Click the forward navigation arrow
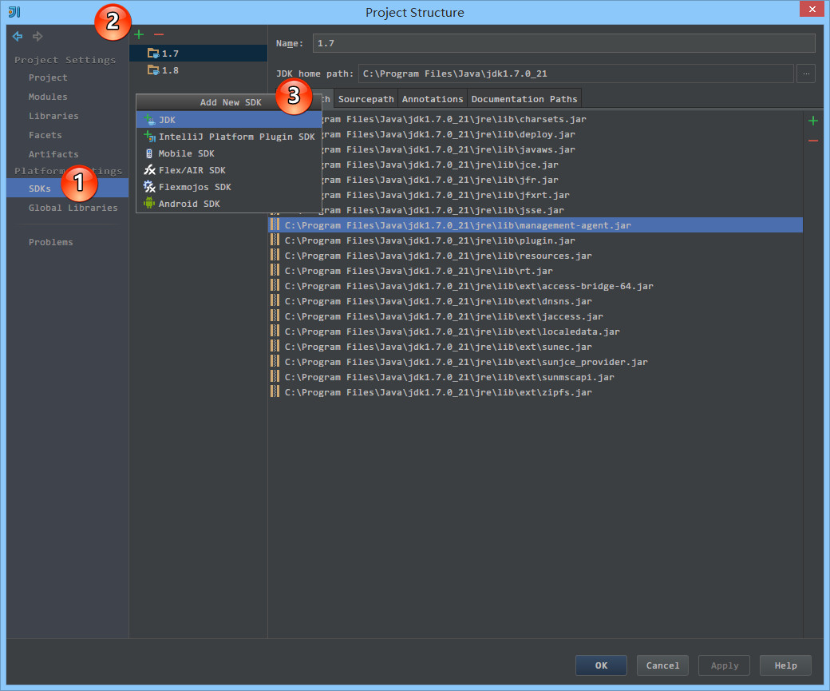Image resolution: width=830 pixels, height=691 pixels. pyautogui.click(x=38, y=36)
